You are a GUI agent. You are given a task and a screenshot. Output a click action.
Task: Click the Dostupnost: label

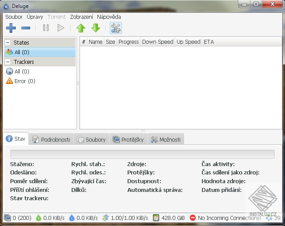(x=144, y=181)
